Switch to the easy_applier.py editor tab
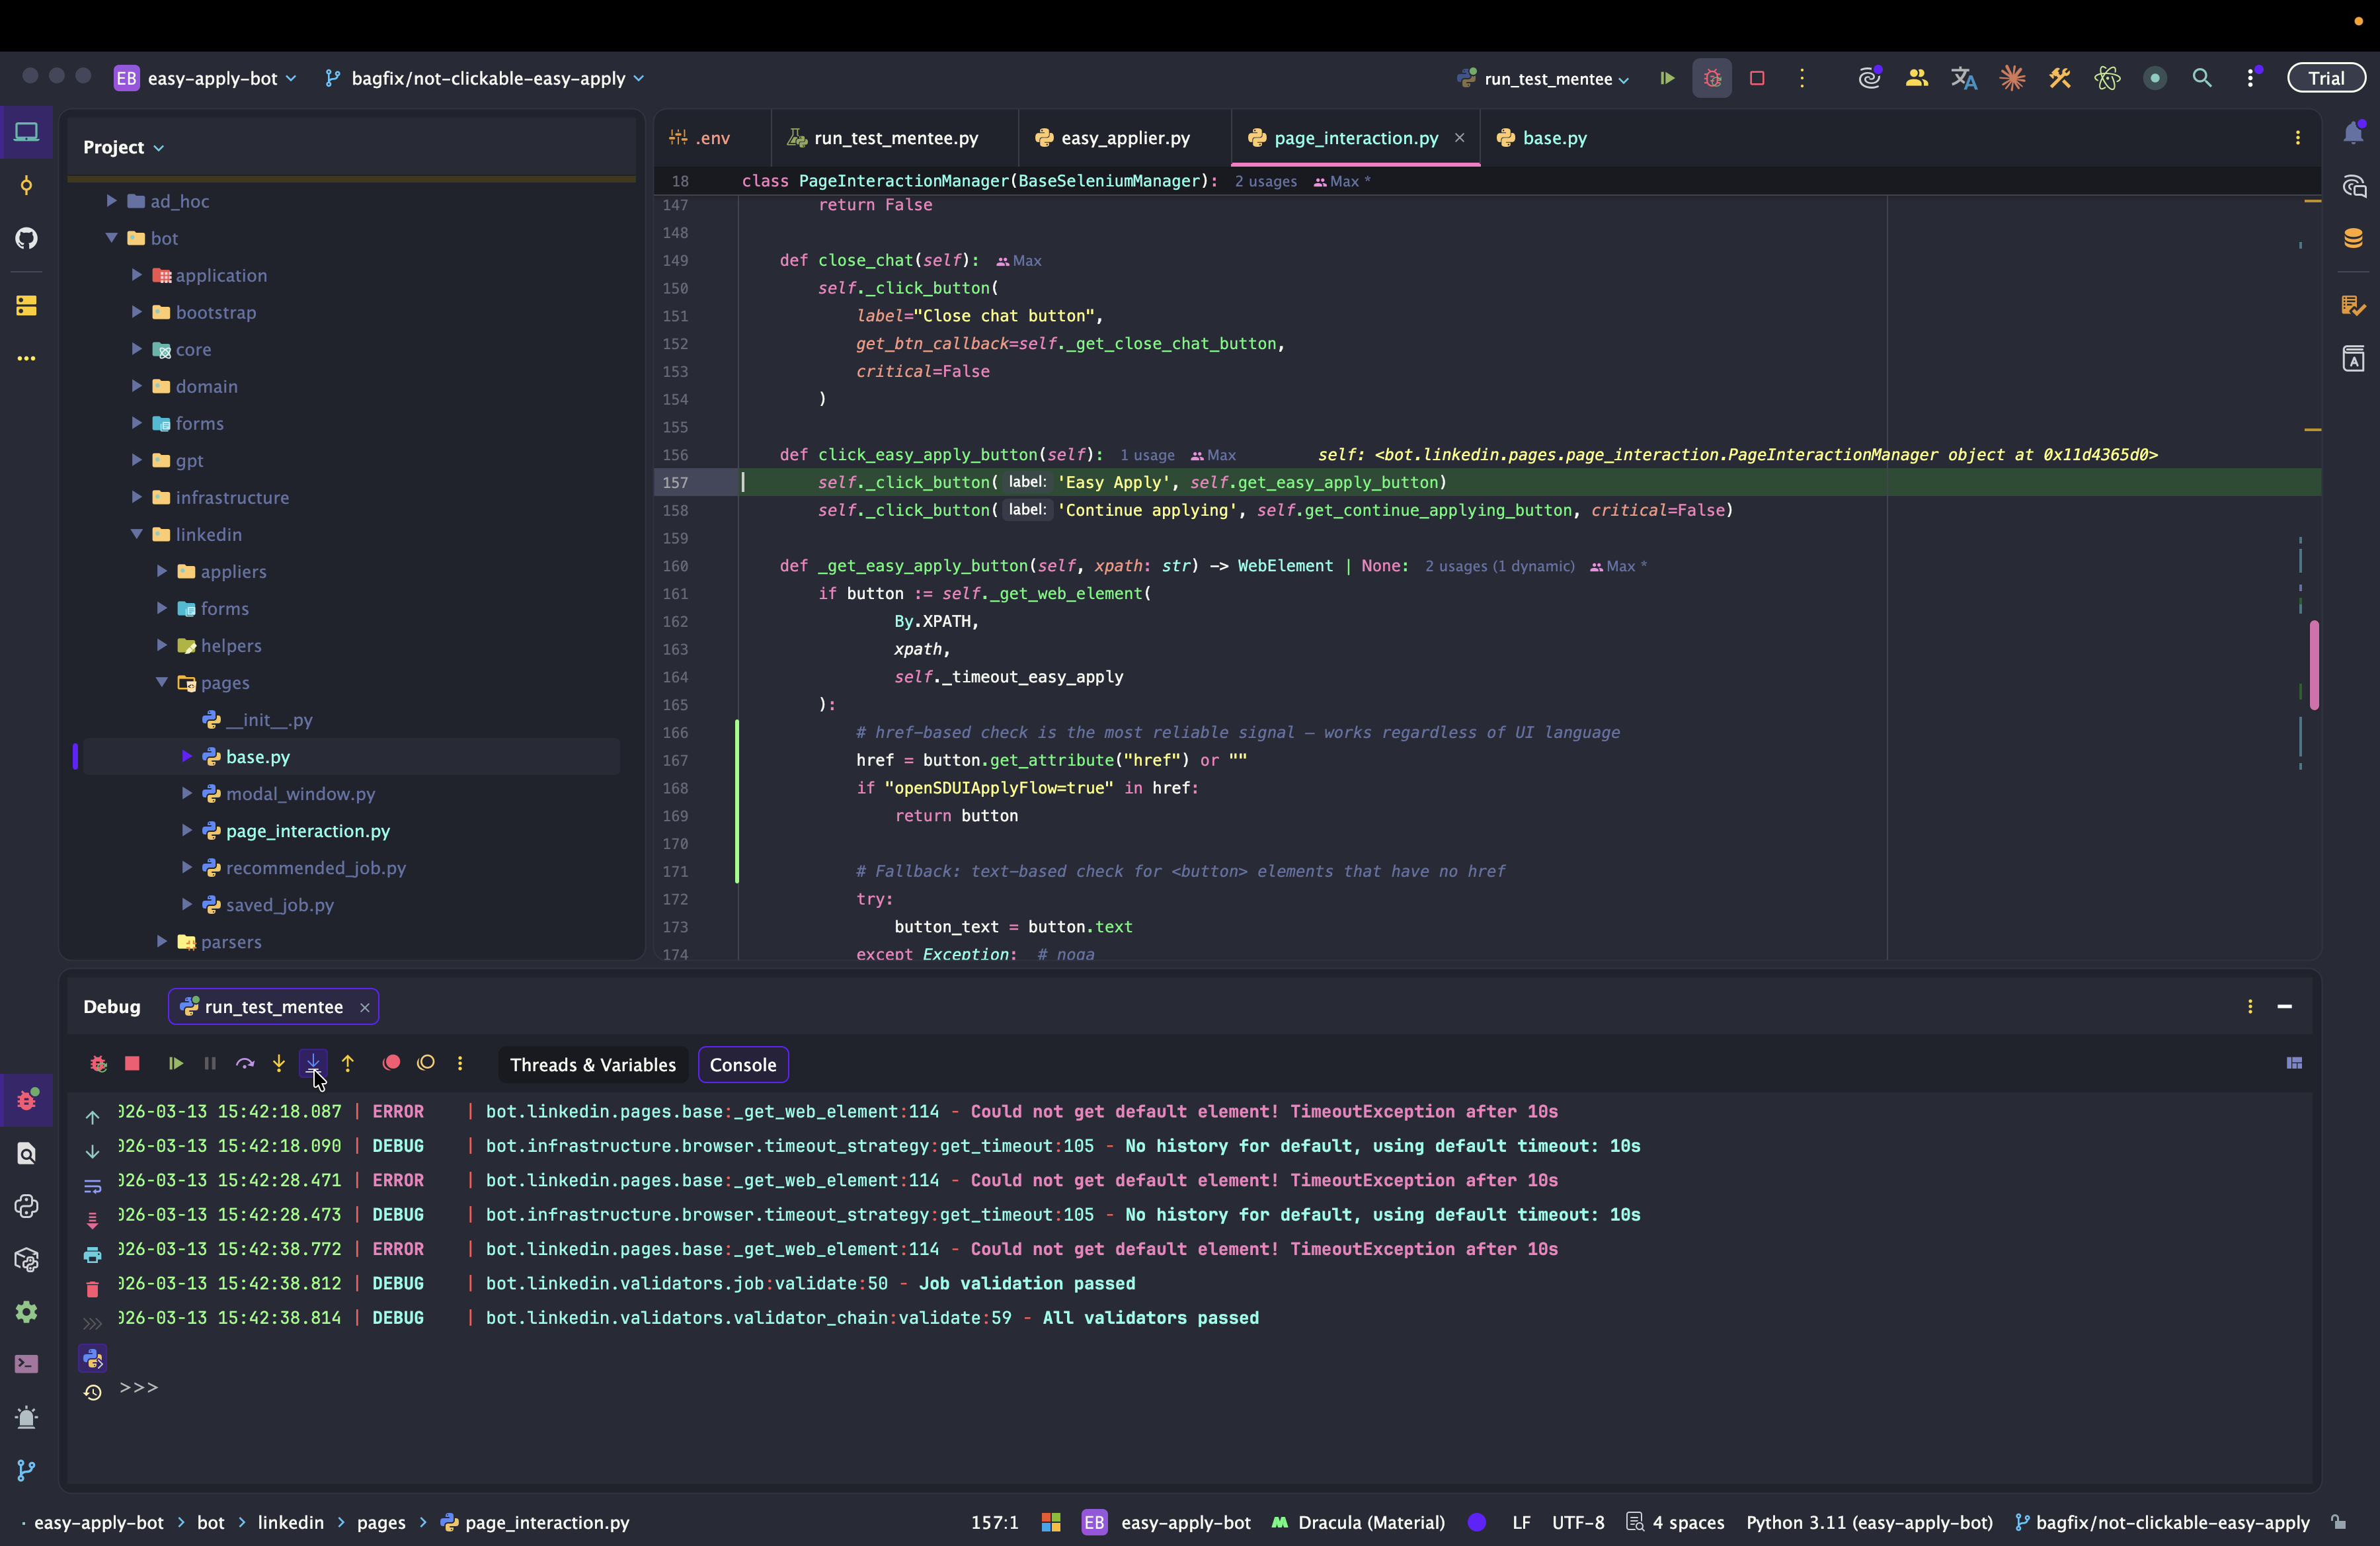 [x=1124, y=138]
